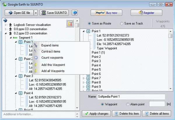Click the Point 7 waypoint icon in right list
This screenshot has height=120, width=175.
point(88,78)
